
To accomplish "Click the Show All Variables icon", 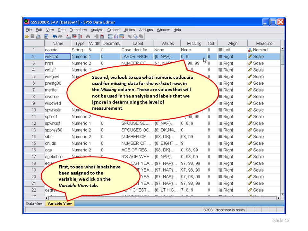I will tap(141, 36).
